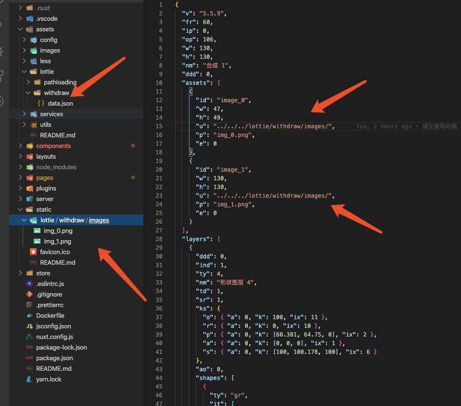Click the .nuxt folder icon
The height and width of the screenshot is (406, 461).
tap(30, 8)
